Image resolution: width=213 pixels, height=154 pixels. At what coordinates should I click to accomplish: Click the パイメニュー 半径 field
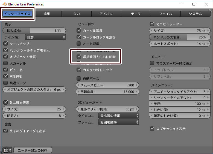[x=180, y=104]
